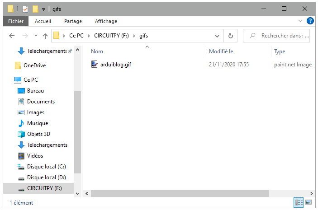This screenshot has width=318, height=210.
Task: Expand chevron after Ce PC in breadcrumb
Action: coord(89,36)
